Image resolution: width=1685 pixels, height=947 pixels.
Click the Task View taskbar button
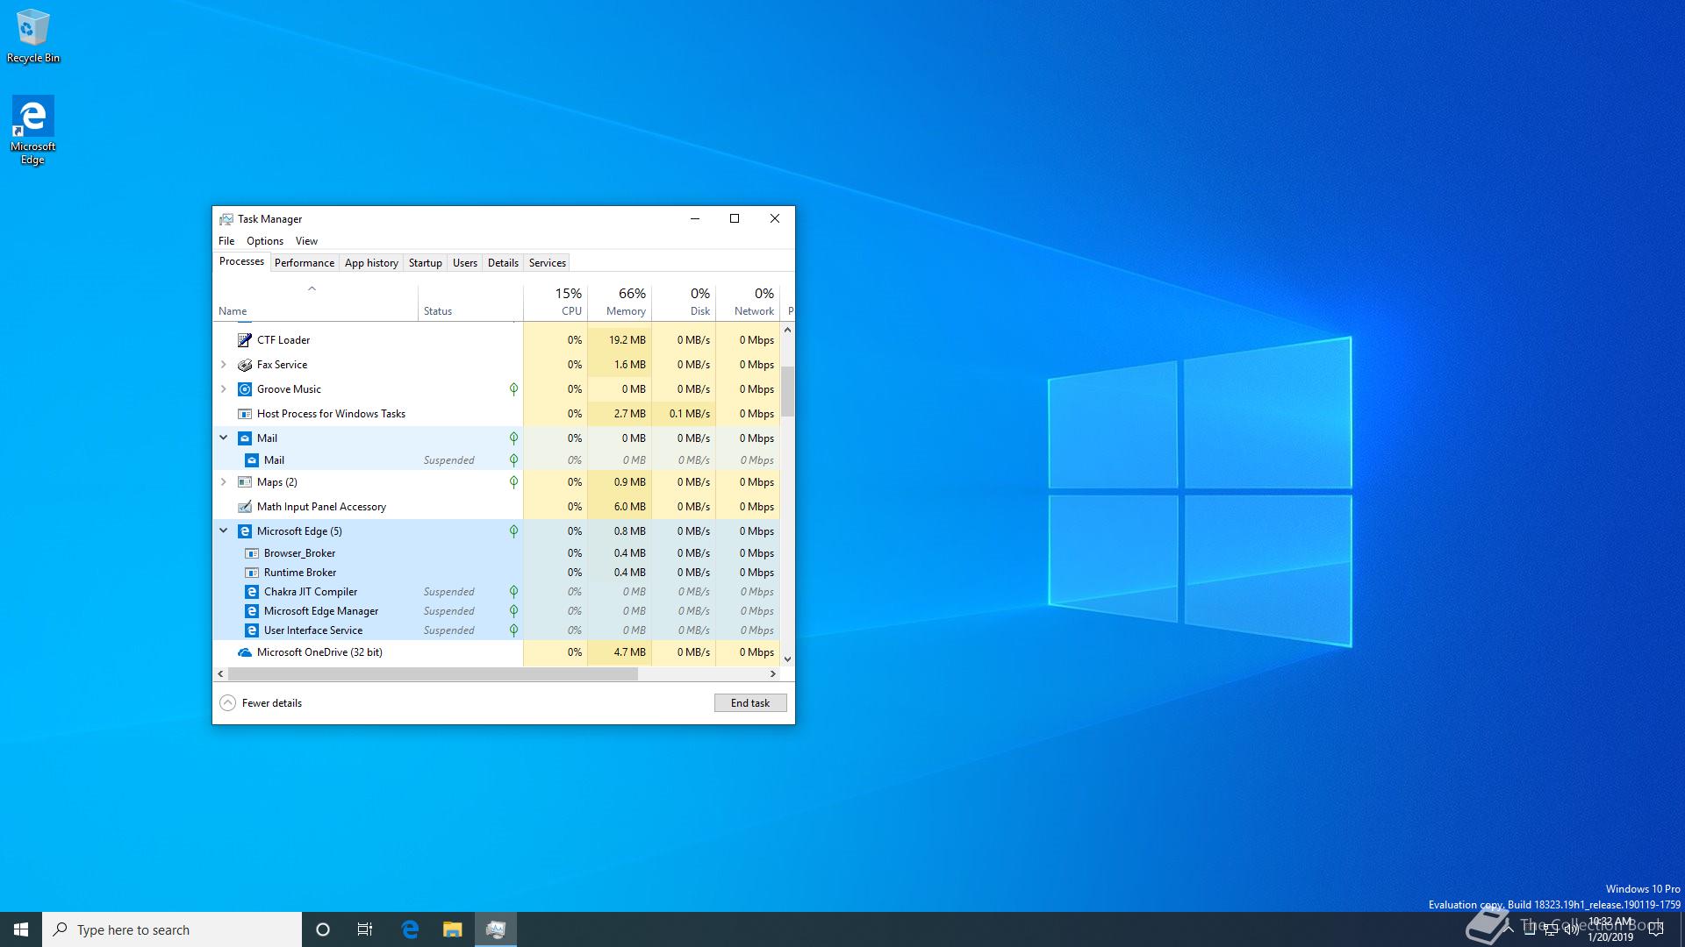pos(365,929)
